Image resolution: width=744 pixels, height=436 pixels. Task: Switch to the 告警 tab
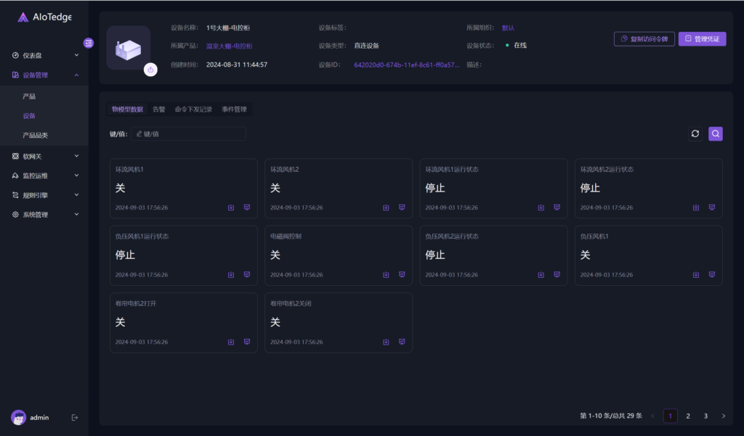pos(158,110)
